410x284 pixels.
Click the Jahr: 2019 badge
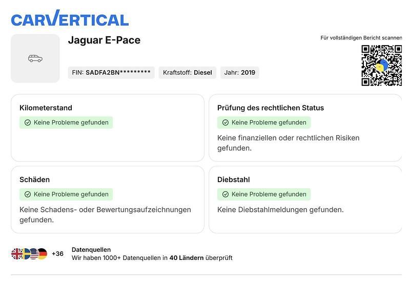click(x=239, y=73)
